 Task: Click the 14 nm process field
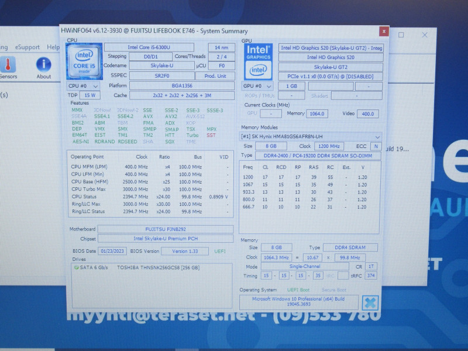click(221, 47)
